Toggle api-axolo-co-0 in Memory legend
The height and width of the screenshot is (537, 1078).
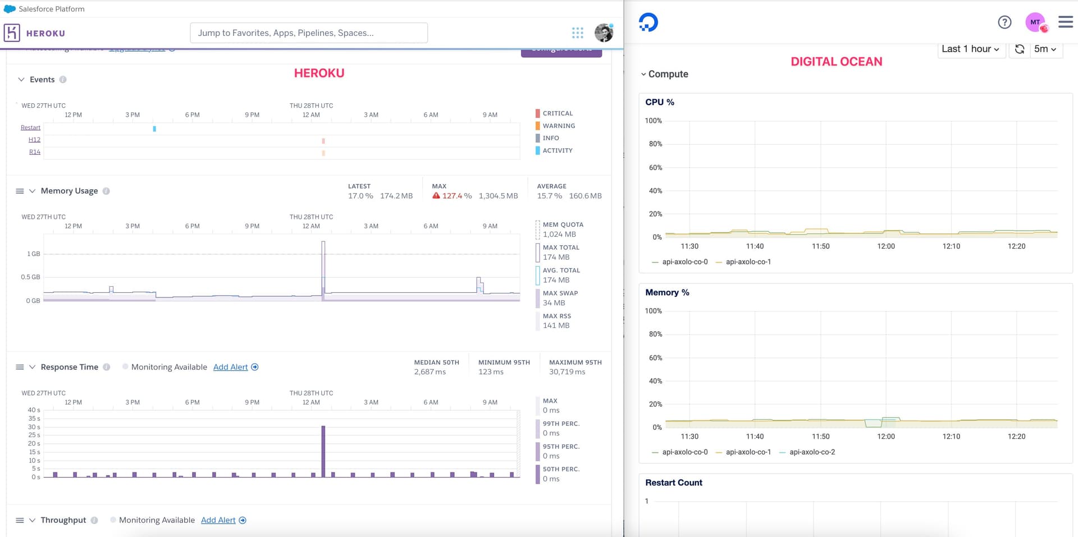680,452
